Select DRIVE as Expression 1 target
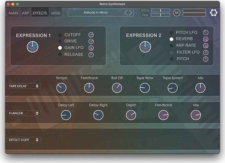 click(59, 41)
